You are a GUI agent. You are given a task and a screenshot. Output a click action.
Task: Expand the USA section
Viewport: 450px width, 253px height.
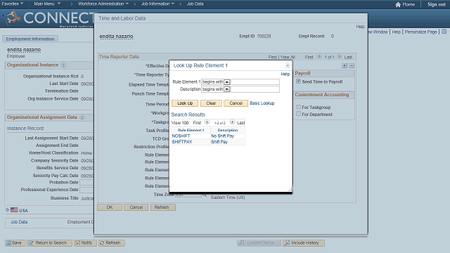click(7, 210)
